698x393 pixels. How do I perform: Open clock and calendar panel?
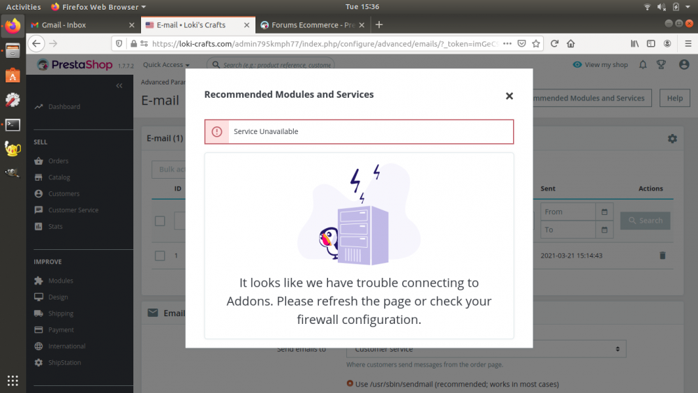pyautogui.click(x=362, y=7)
